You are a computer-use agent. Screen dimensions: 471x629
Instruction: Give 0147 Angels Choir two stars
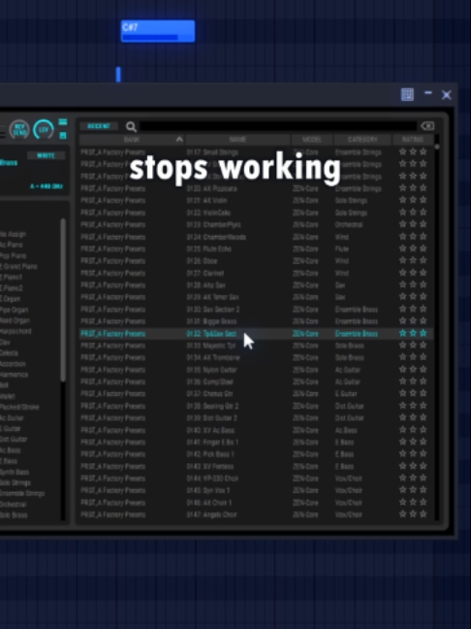[413, 513]
